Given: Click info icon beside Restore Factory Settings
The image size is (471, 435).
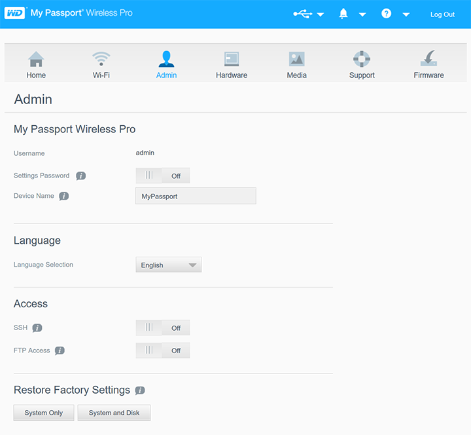Looking at the screenshot, I should coord(140,390).
